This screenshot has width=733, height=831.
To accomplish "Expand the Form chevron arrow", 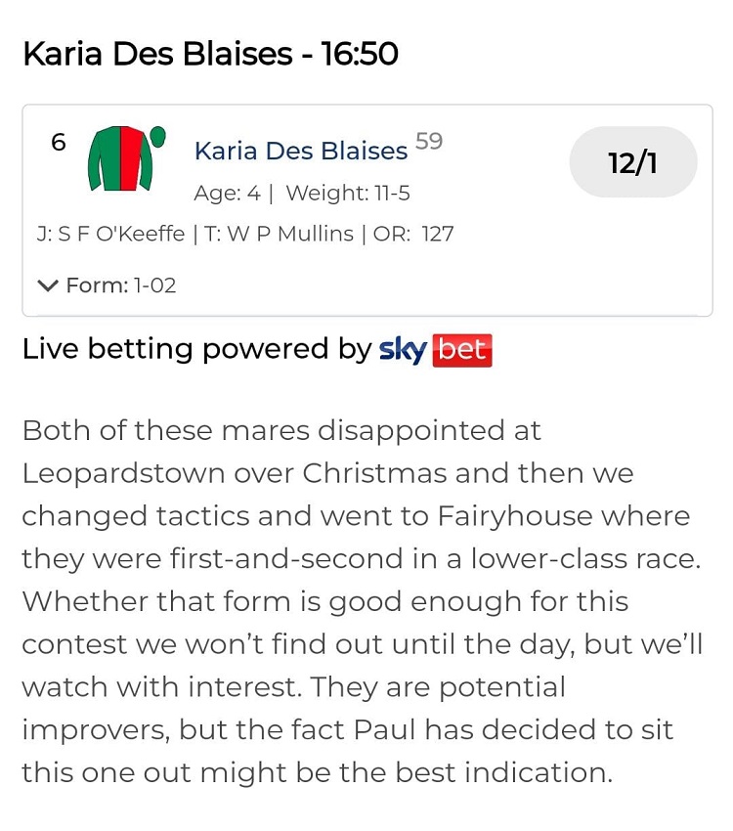I will click(x=48, y=286).
